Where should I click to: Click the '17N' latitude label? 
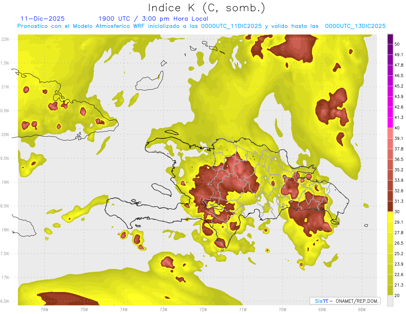[x=5, y=277]
